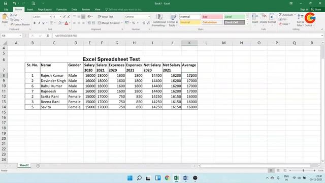
Task: Open the General number format dropdown
Action: tap(149, 17)
